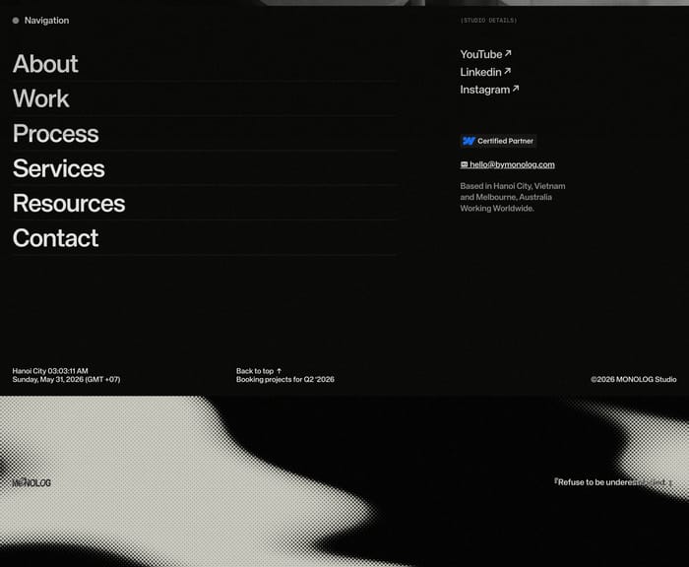Click the 'Navigation' heading text
The image size is (689, 567).
coord(46,21)
